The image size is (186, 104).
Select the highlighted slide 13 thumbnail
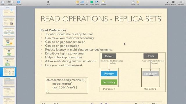click(x=9, y=72)
